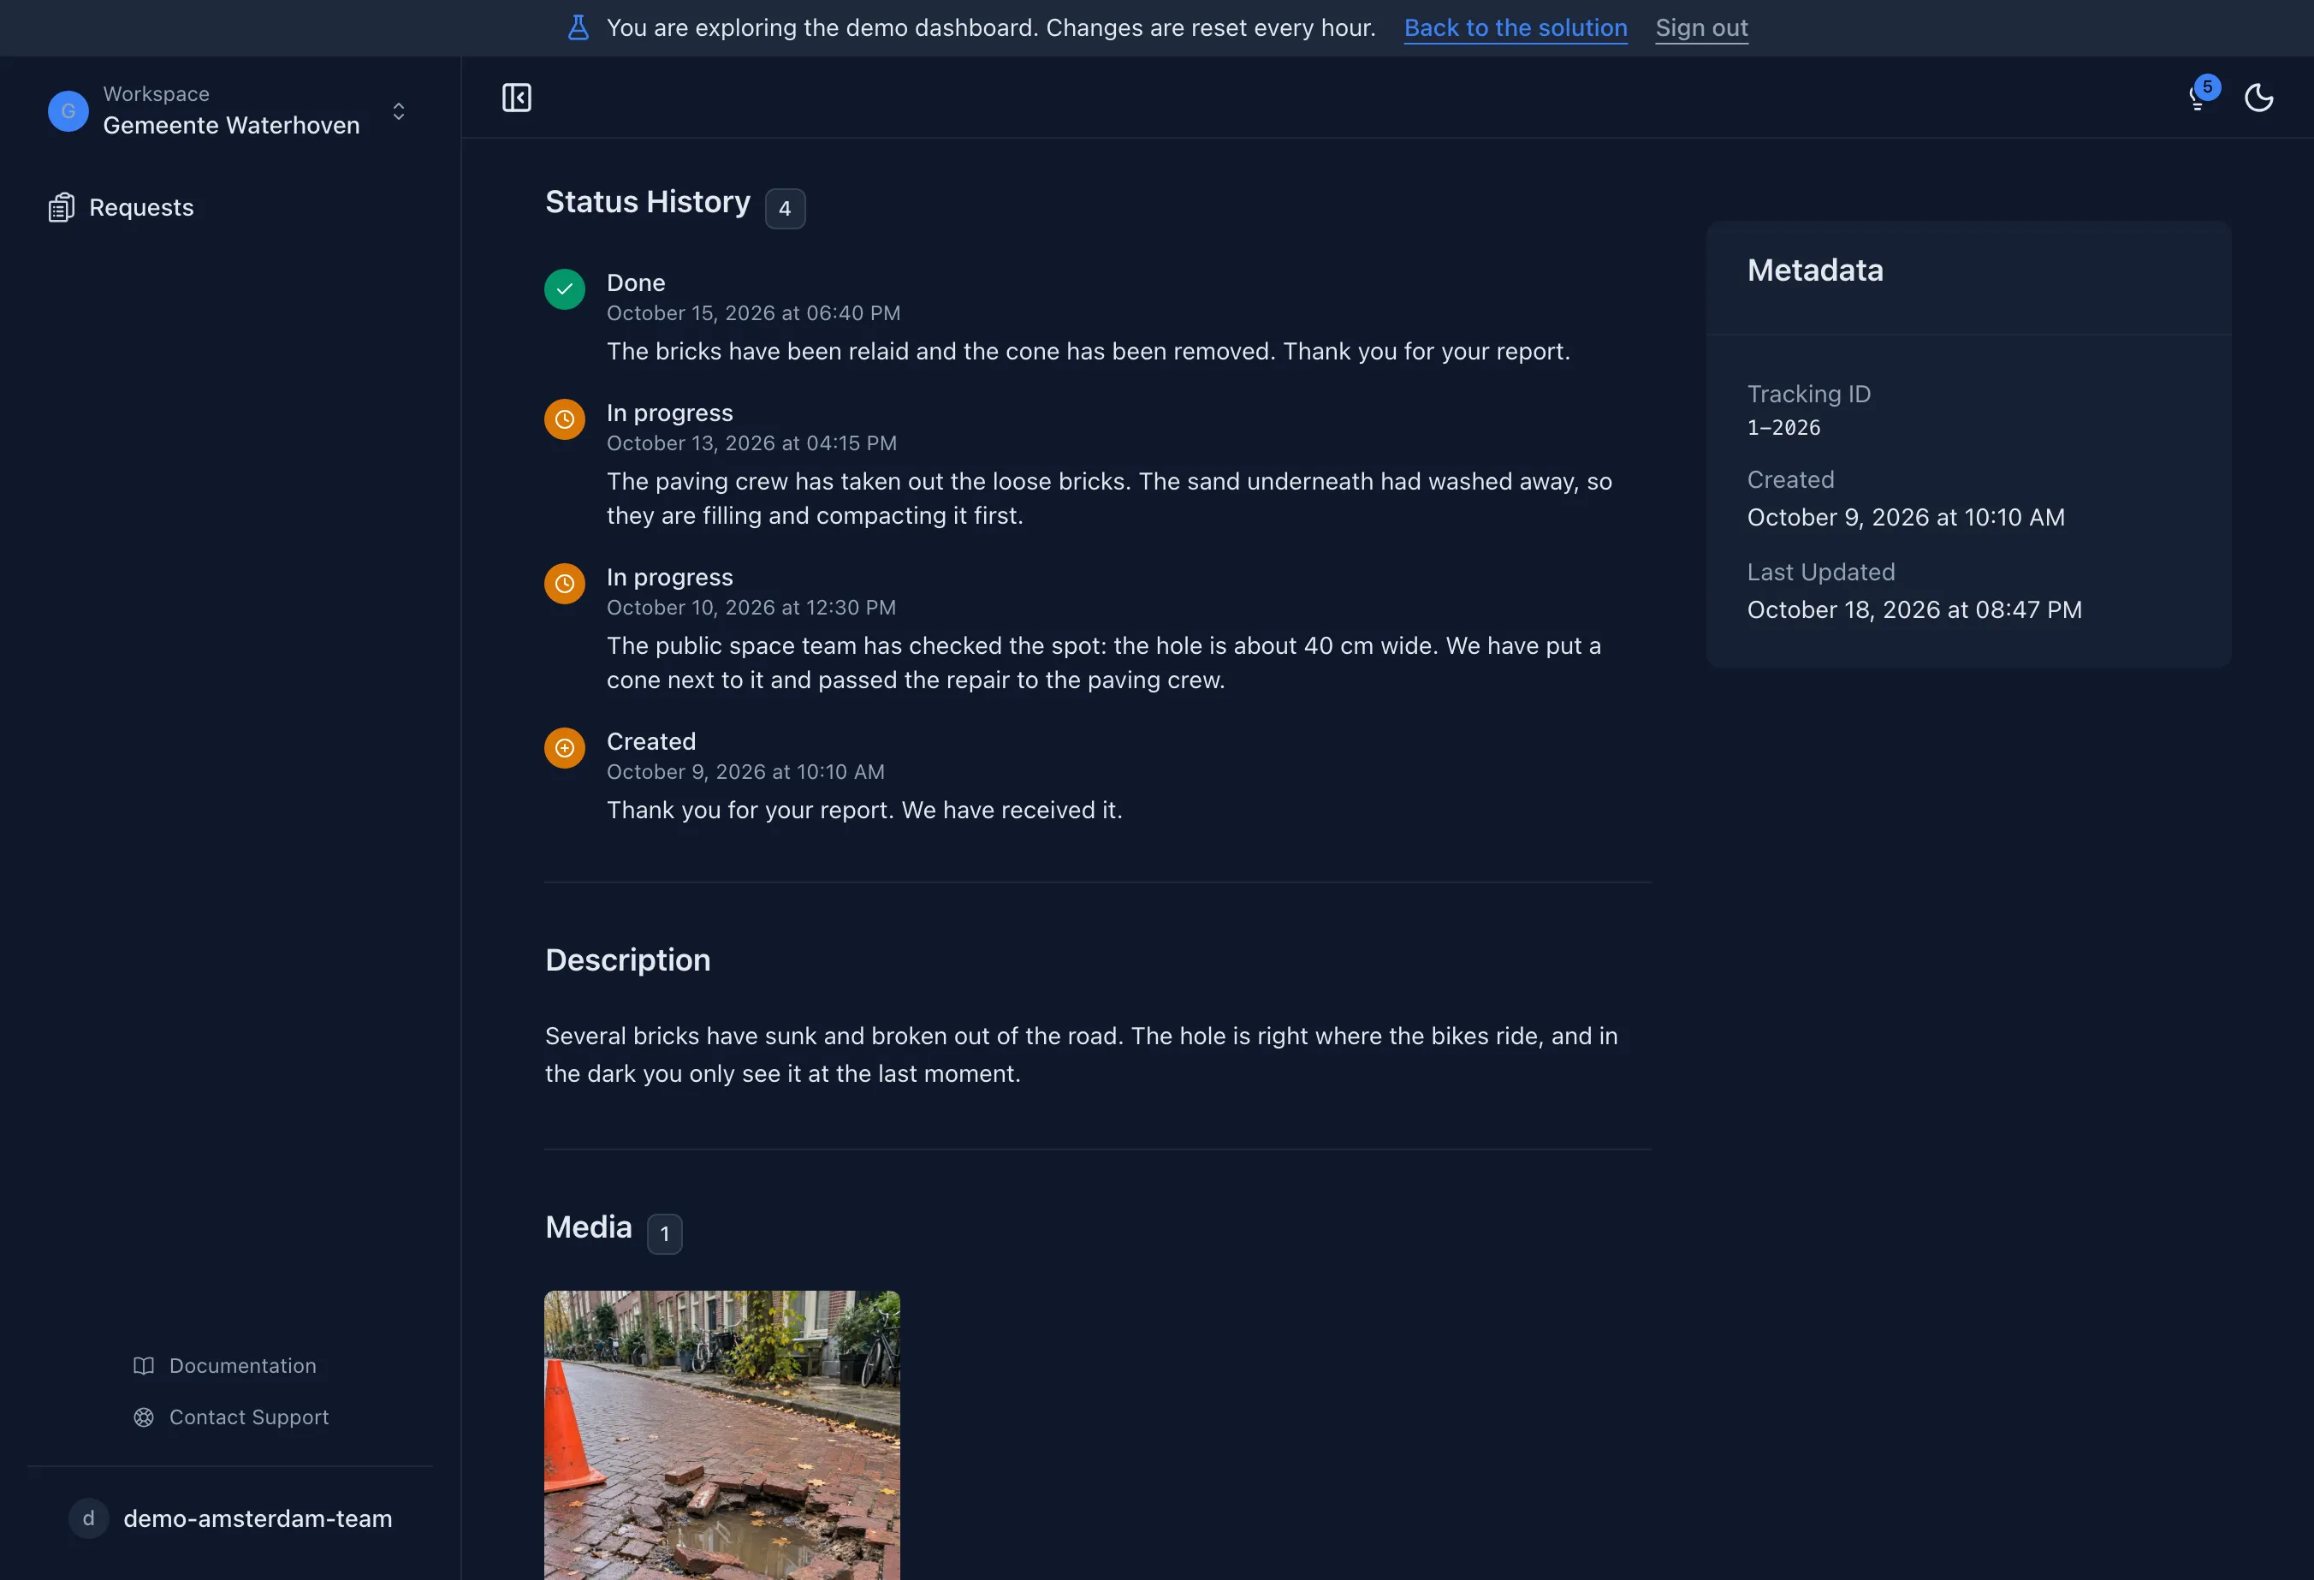Open the demo-amsterdam-team account menu

point(230,1518)
